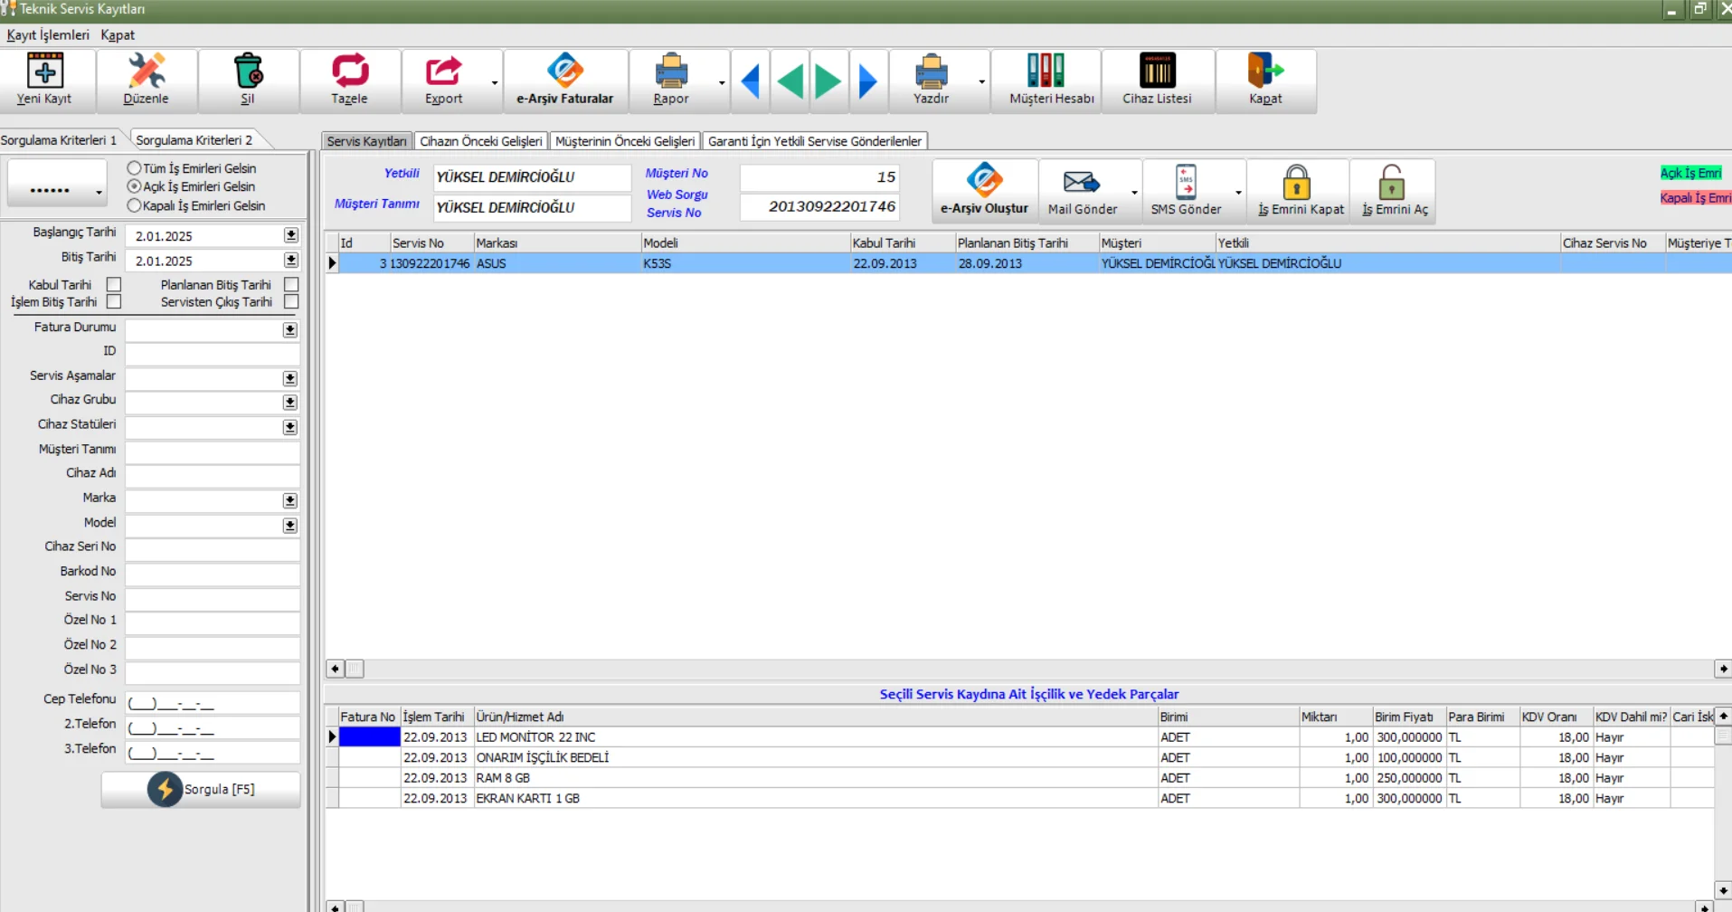The image size is (1732, 912).
Task: Select EKRAN KARTI 1 GB row
Action: coord(1019,798)
